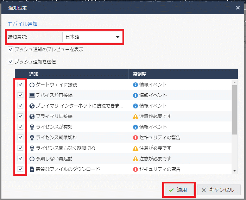Uncheck プッシュ通知のプレビューを表示 checkbox
The width and height of the screenshot is (246, 200).
(x=11, y=49)
